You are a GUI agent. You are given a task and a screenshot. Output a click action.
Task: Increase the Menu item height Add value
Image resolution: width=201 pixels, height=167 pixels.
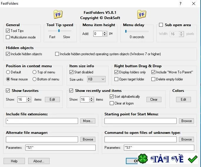point(105,33)
